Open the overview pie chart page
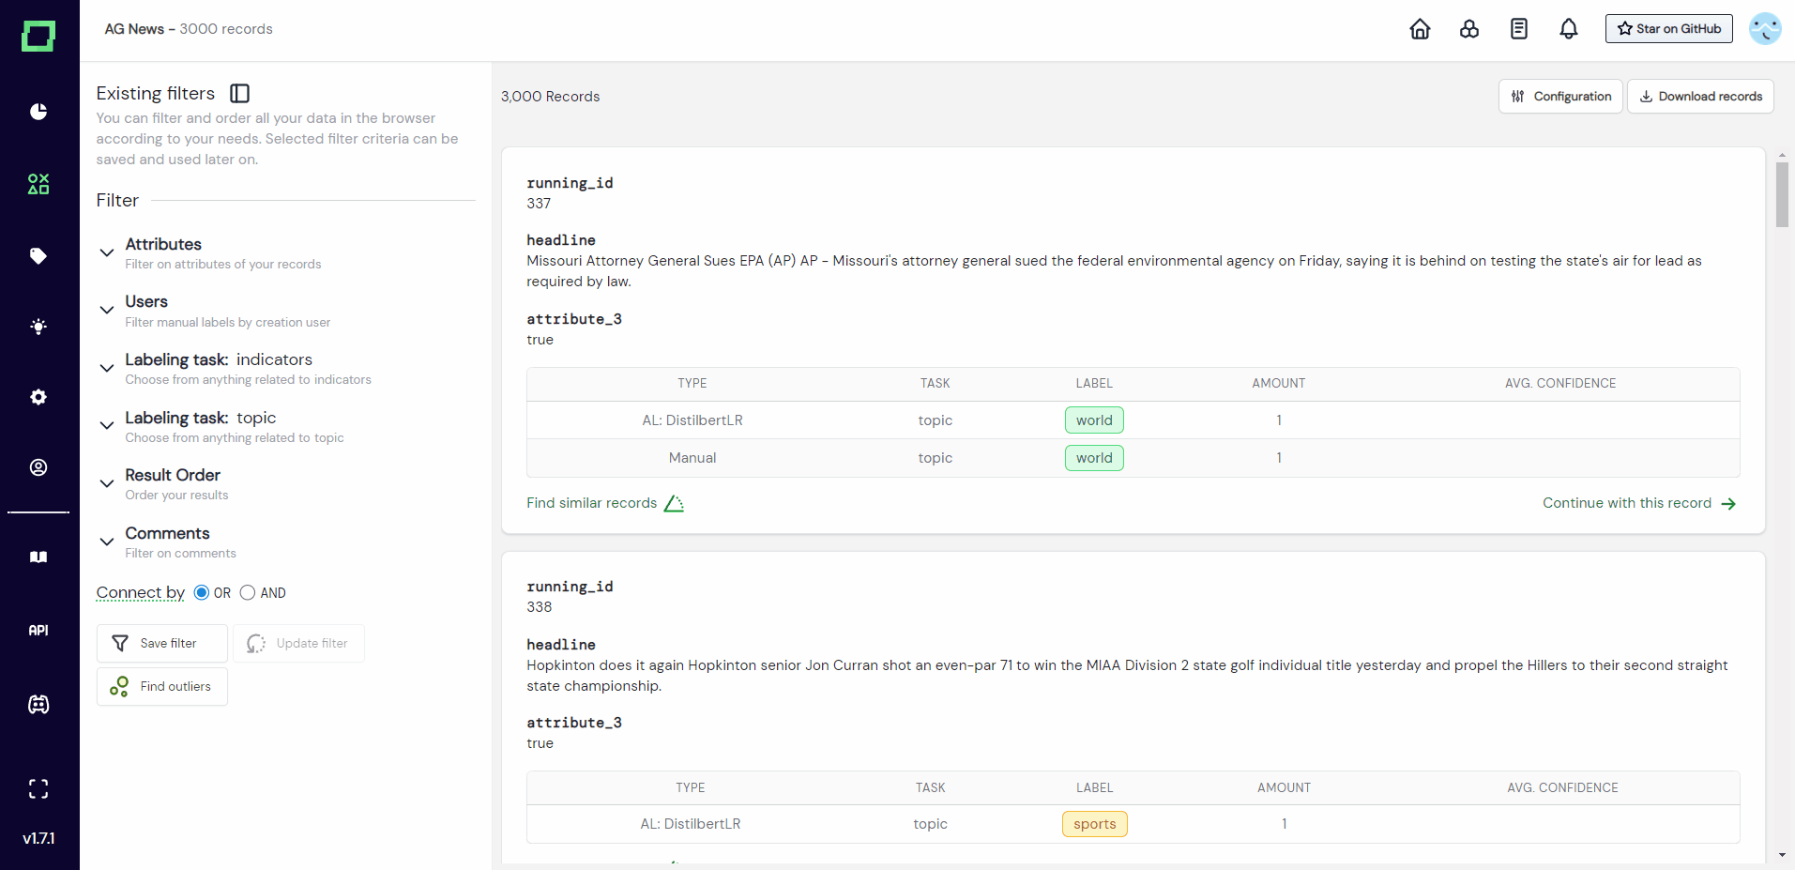 click(38, 112)
